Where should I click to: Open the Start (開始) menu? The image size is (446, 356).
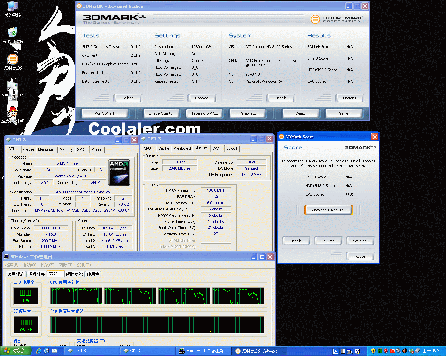(16, 351)
